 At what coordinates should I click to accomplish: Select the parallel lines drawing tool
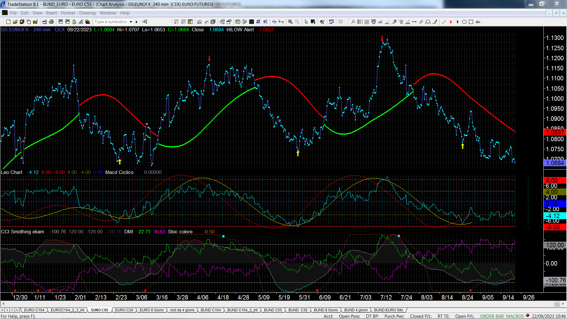click(421, 22)
